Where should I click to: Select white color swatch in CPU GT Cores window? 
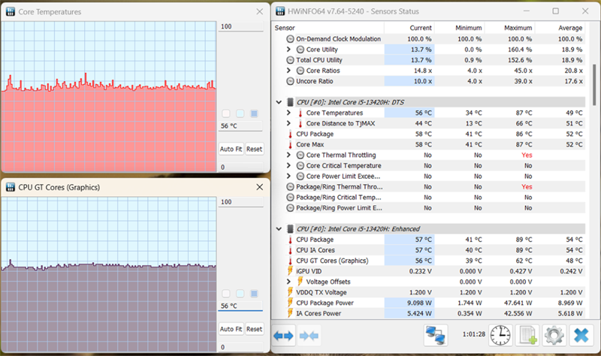coord(226,294)
